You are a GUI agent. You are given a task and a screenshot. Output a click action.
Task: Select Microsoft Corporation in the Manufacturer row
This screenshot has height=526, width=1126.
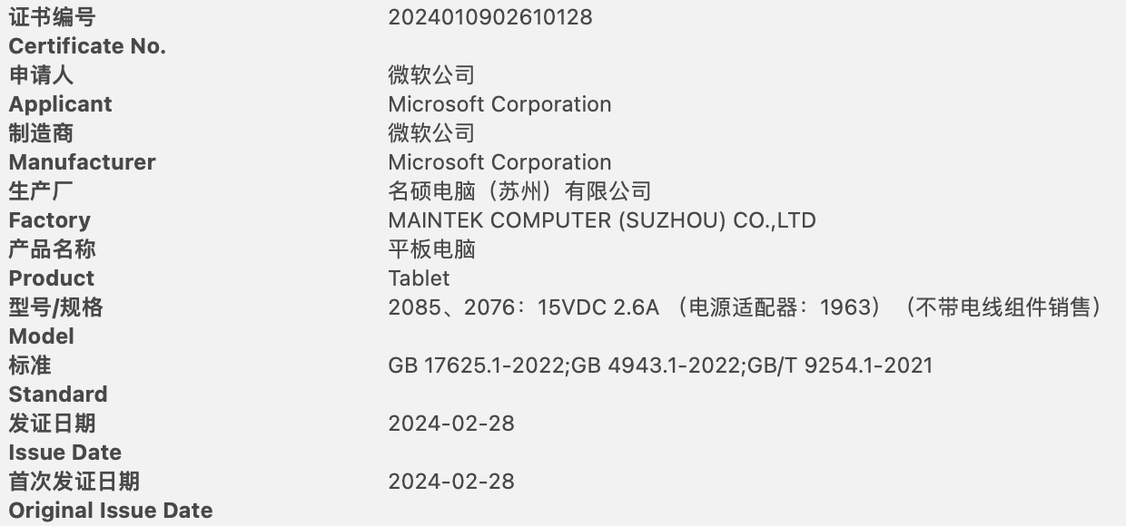tap(499, 162)
